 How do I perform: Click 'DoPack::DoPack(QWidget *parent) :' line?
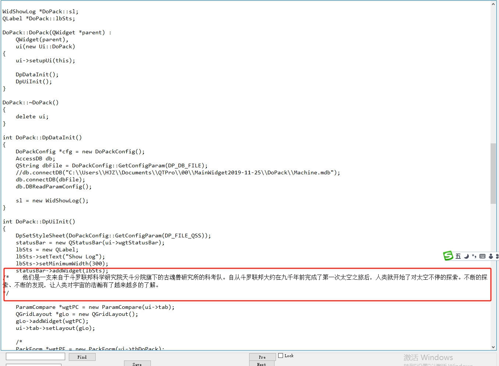click(57, 32)
